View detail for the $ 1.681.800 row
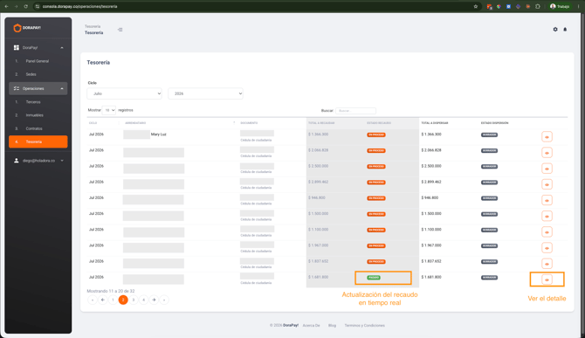This screenshot has height=338, width=585. 547,279
